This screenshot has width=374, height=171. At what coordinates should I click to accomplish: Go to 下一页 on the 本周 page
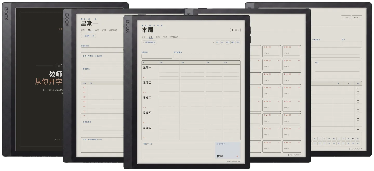point(235,30)
